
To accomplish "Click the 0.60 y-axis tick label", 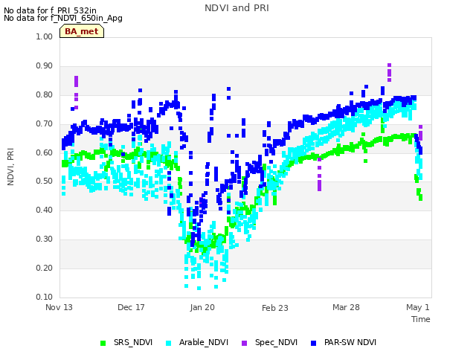I will coord(45,152).
